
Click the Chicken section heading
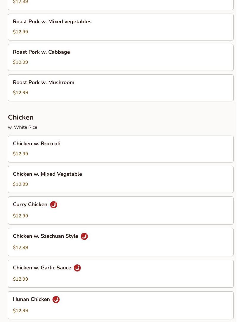point(21,117)
